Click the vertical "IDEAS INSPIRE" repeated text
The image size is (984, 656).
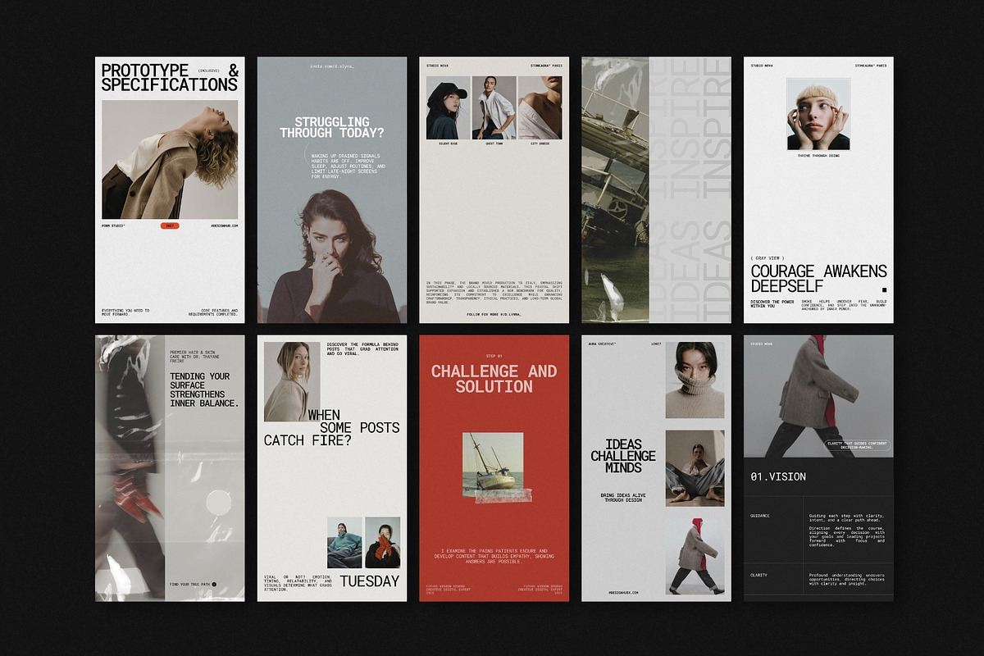point(690,189)
